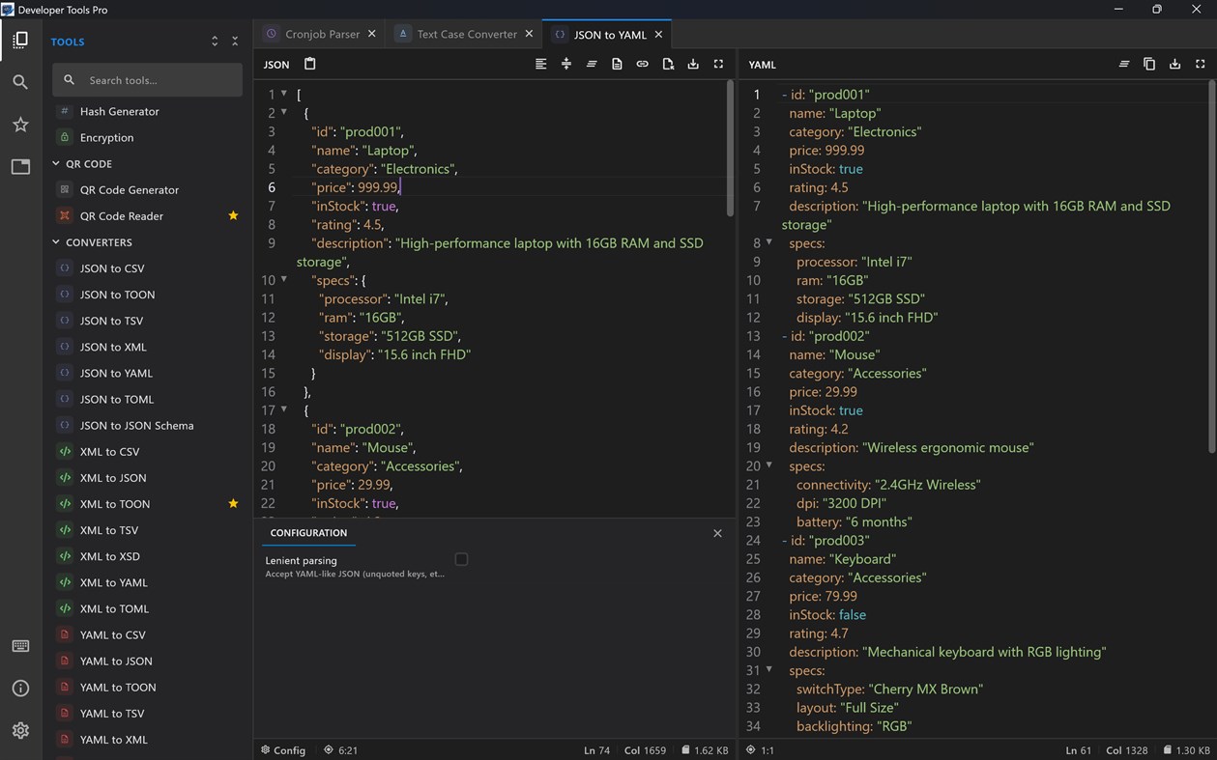This screenshot has width=1217, height=760.
Task: Open the search view from the activity bar
Action: coord(20,82)
